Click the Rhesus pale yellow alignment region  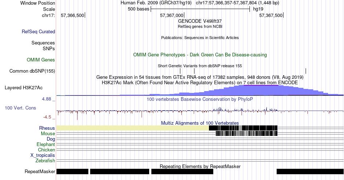tap(133, 128)
